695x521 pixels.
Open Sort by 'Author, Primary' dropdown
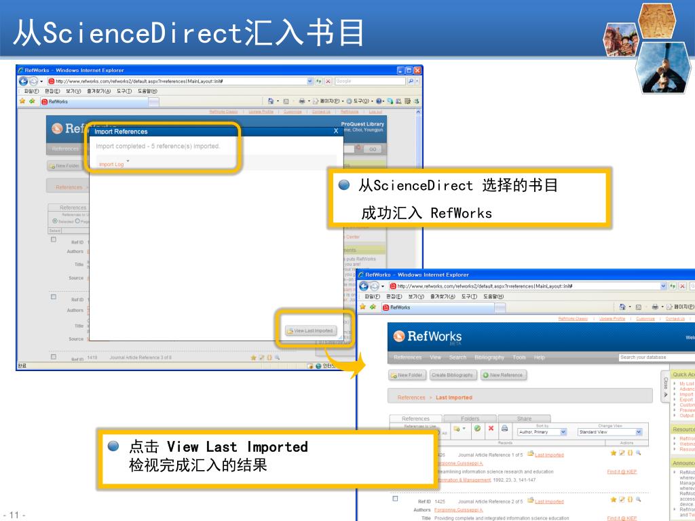click(x=542, y=431)
